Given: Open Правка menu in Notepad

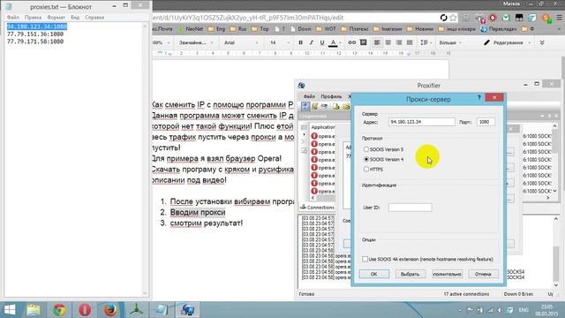Looking at the screenshot, I should [x=34, y=18].
